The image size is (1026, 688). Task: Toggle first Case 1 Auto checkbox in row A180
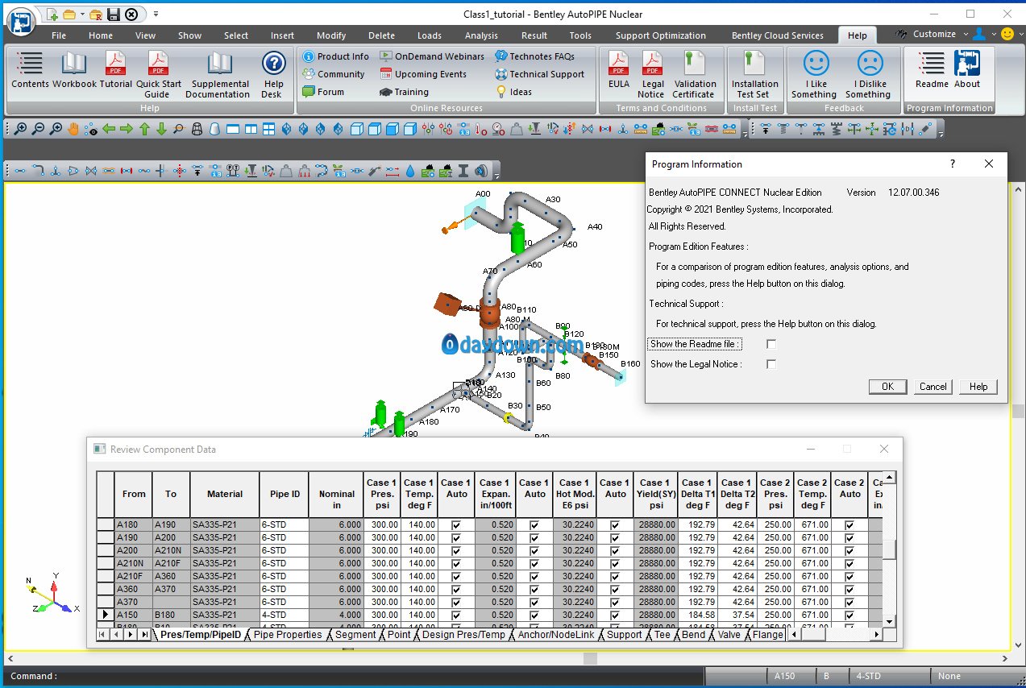coord(456,524)
